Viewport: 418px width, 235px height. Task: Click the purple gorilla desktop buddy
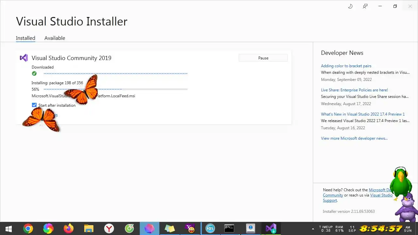pos(407,207)
